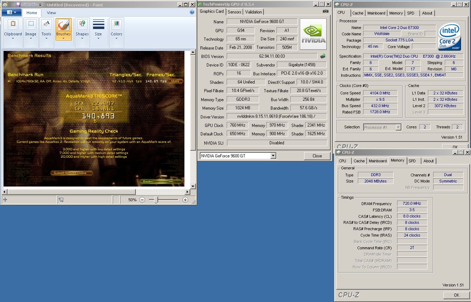Open the NVIDIA GeForce 9600 GT card selector
Image resolution: width=471 pixels, height=302 pixels.
point(238,156)
